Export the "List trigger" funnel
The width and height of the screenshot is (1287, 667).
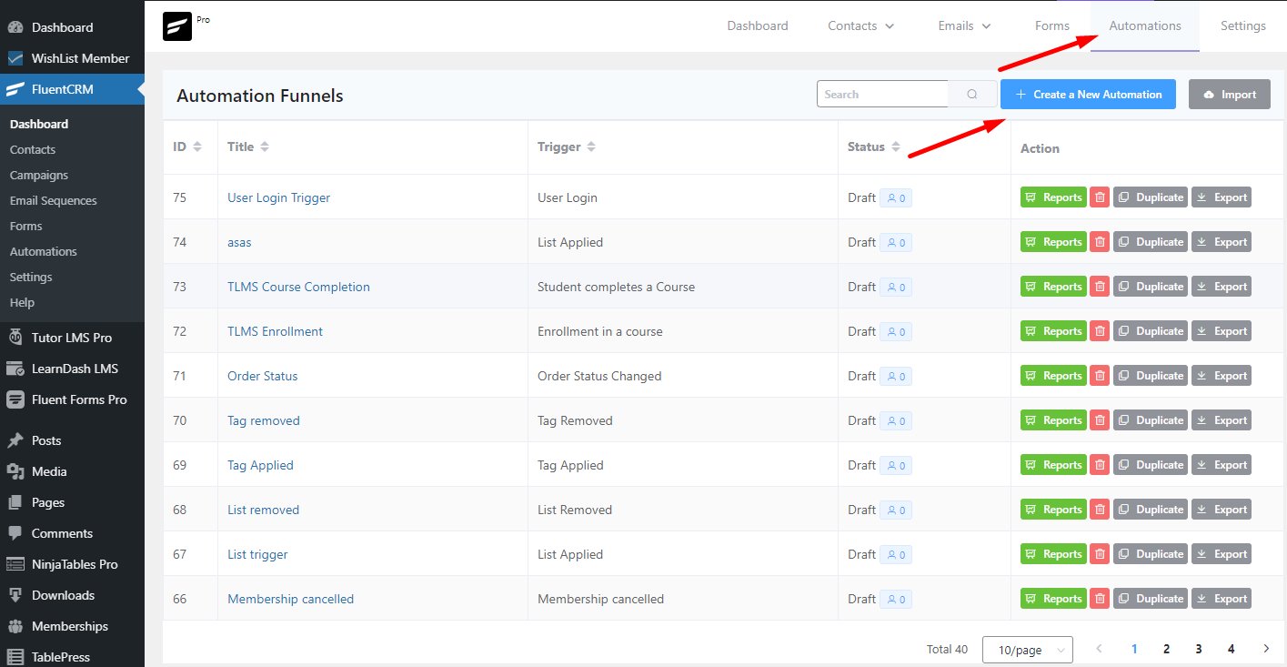pyautogui.click(x=1221, y=553)
